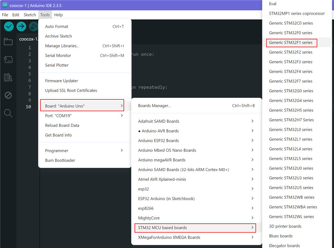The width and height of the screenshot is (334, 248).
Task: Select Generic STM32G4 series
Action: tap(297, 101)
